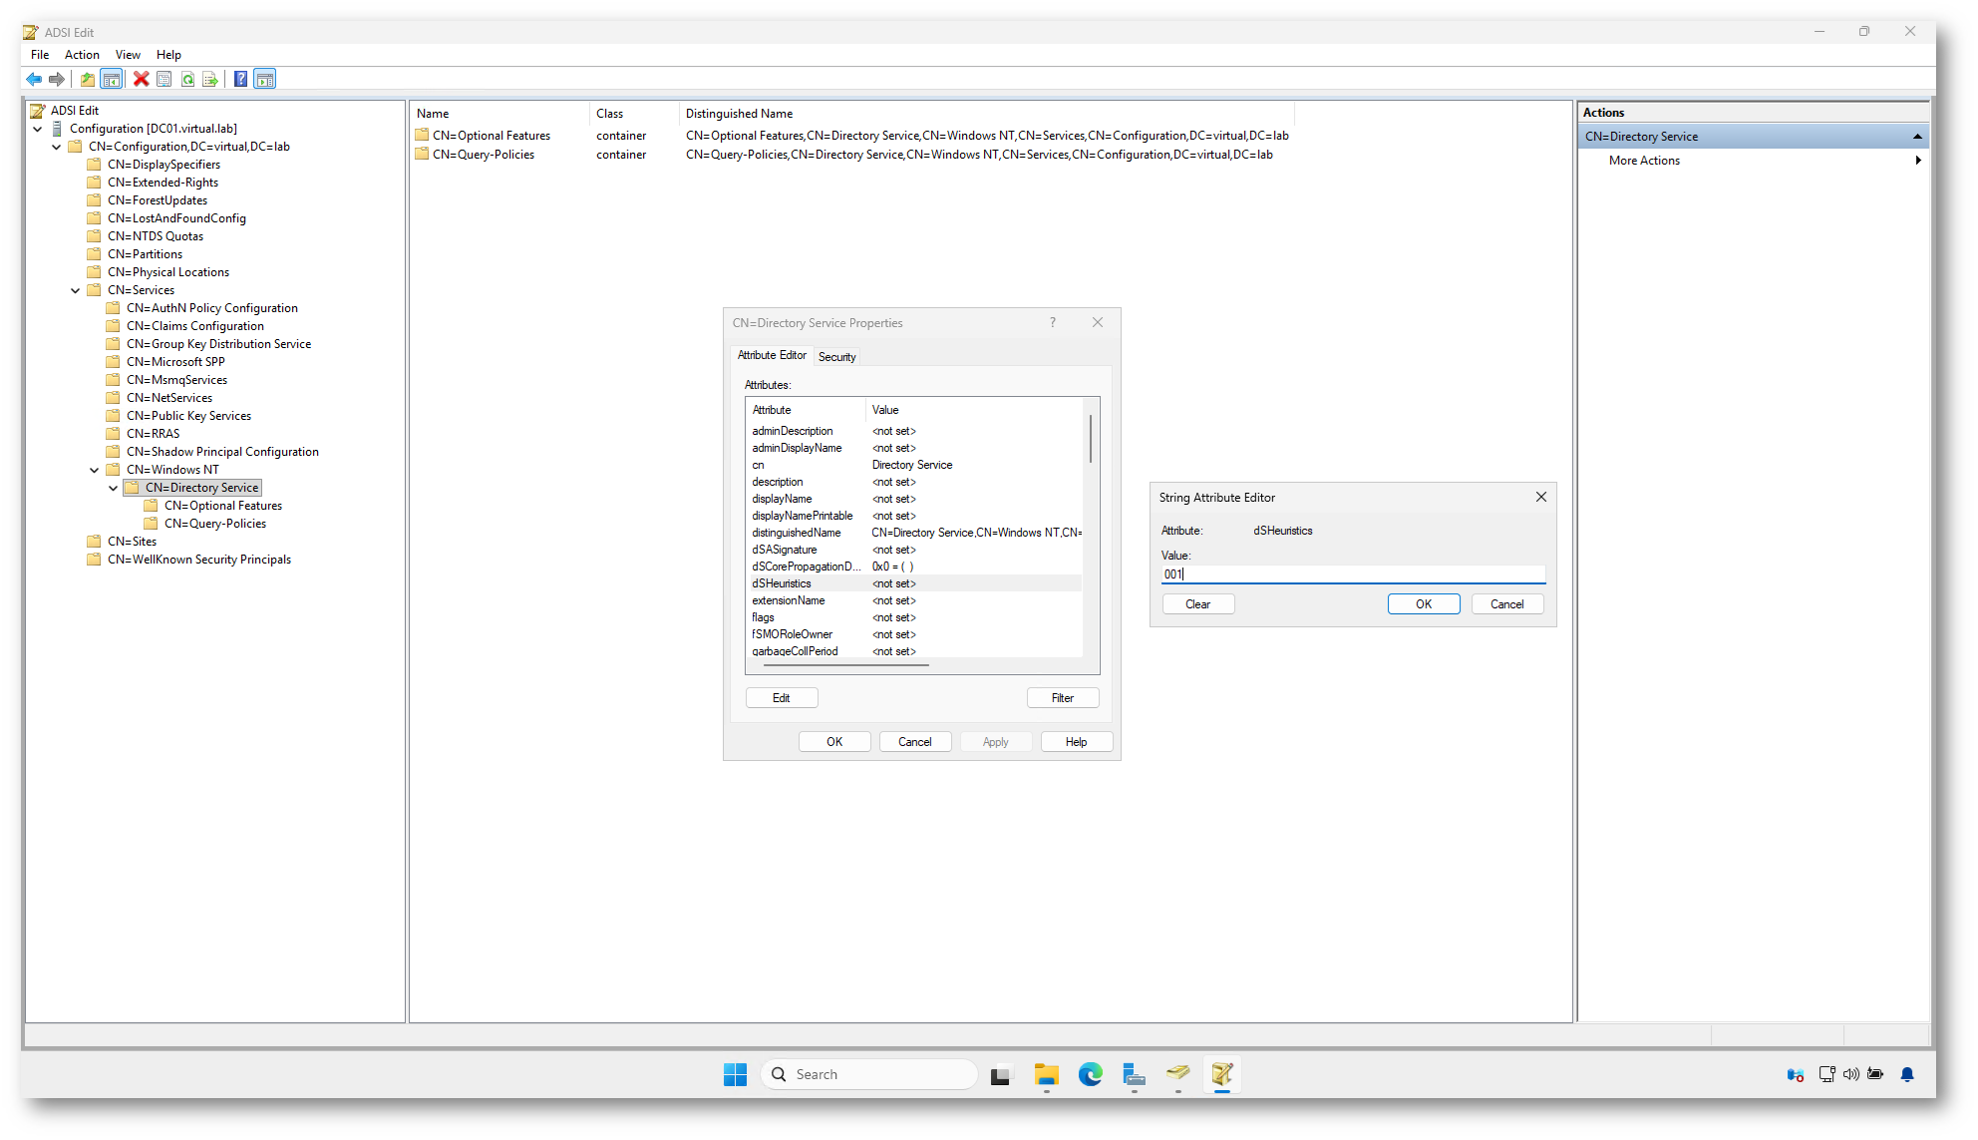Toggle Show/Hide Action Pane toolbar icon
1978x1140 pixels.
[265, 80]
